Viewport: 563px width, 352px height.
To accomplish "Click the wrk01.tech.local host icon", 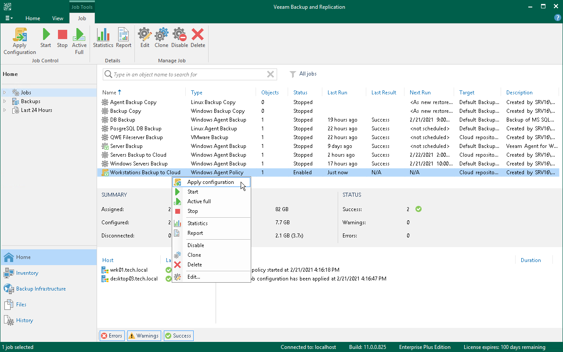I will (x=105, y=270).
